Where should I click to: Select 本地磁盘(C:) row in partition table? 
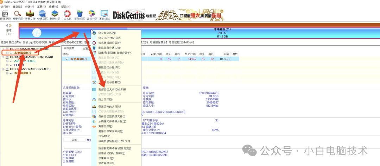pos(151,59)
